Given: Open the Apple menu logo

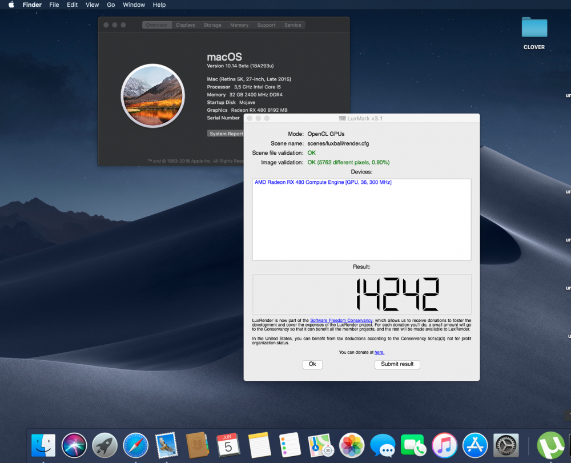Looking at the screenshot, I should pyautogui.click(x=11, y=5).
